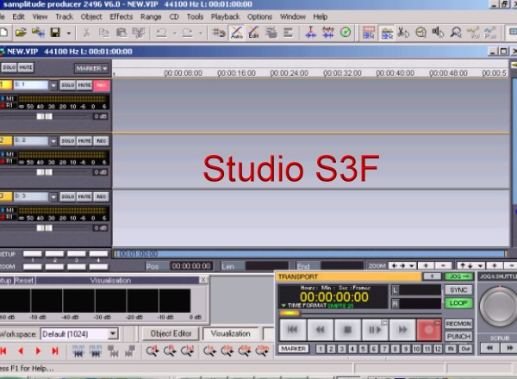Image resolution: width=517 pixels, height=379 pixels.
Task: Click the Reset button in Visualisation panel
Action: pyautogui.click(x=24, y=281)
